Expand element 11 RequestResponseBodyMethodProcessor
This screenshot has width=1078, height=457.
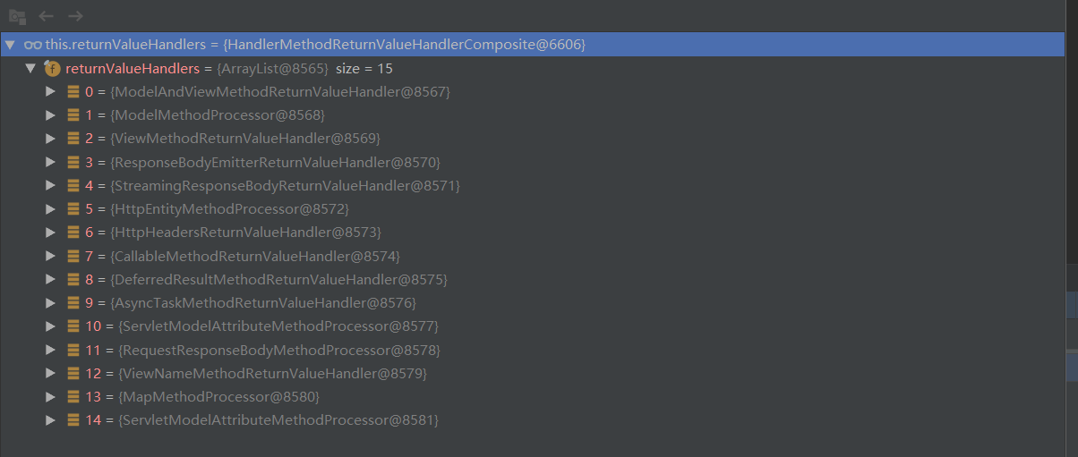pyautogui.click(x=51, y=350)
